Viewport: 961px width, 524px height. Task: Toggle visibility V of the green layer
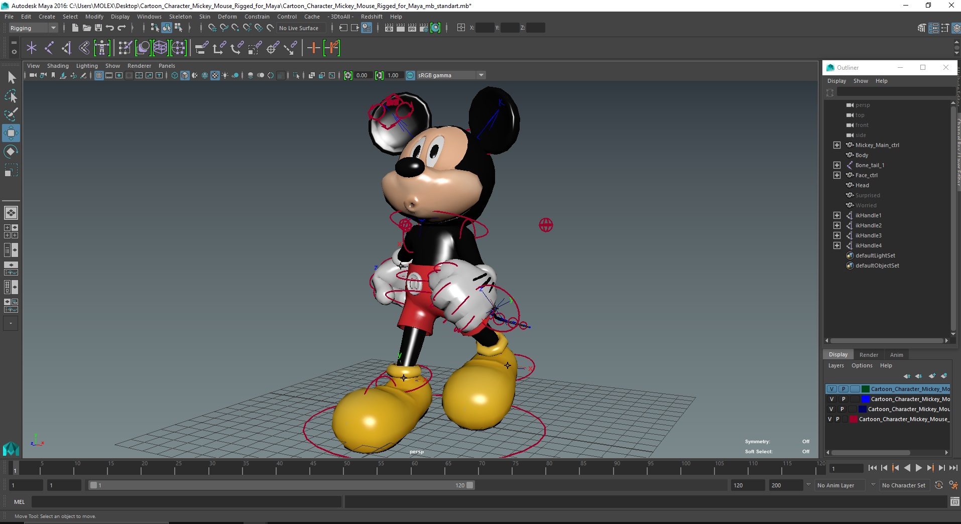tap(831, 389)
